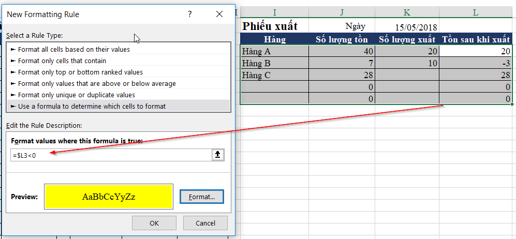Select 'Use a formula to determine which cells to format'
Image resolution: width=516 pixels, height=239 pixels.
tap(119, 106)
